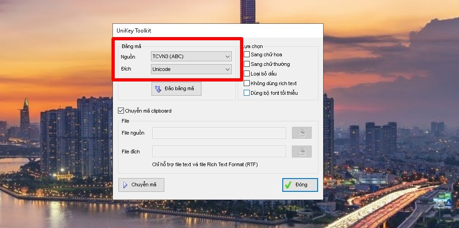The height and width of the screenshot is (228, 459).
Task: Open the File nguồn browse folder icon
Action: click(x=302, y=133)
